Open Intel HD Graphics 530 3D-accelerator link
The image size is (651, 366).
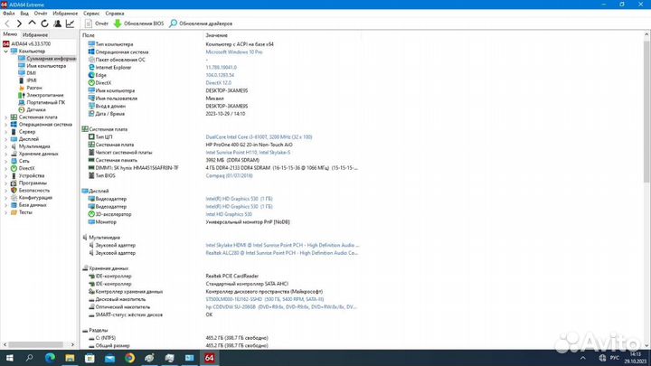[x=229, y=214]
